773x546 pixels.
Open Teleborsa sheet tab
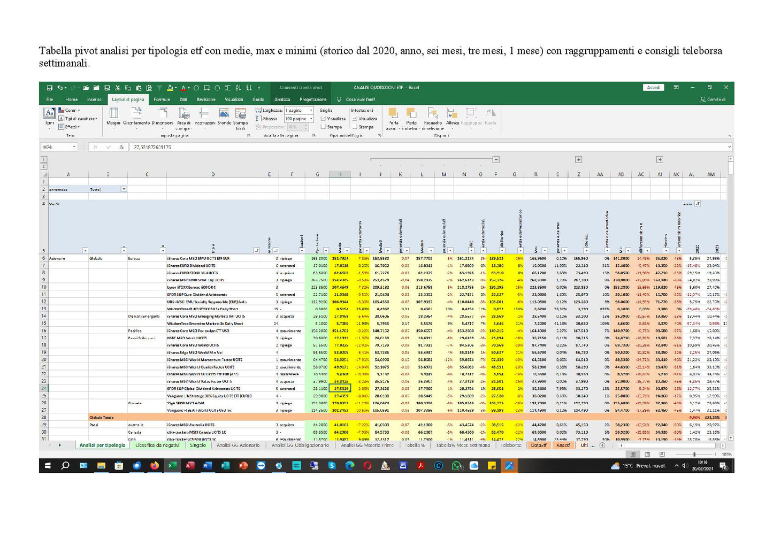coord(511,445)
